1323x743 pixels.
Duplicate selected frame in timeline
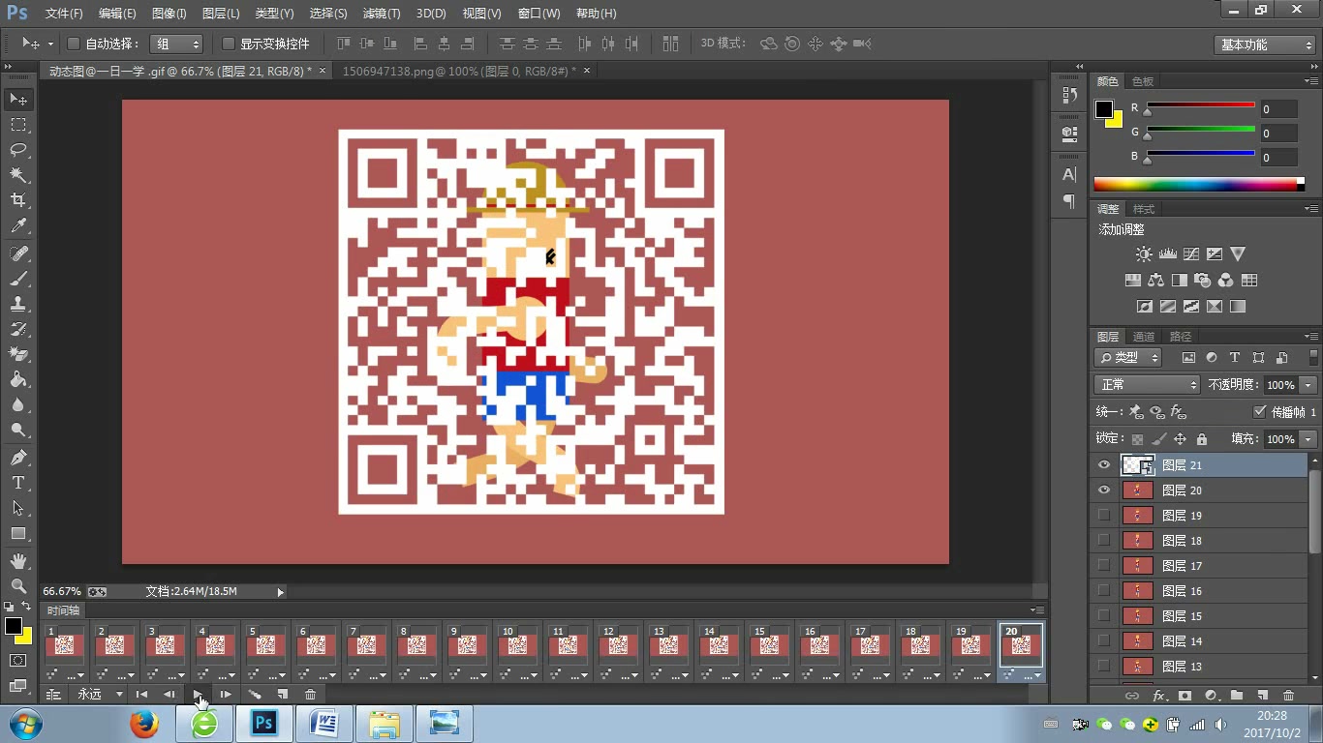pos(283,695)
